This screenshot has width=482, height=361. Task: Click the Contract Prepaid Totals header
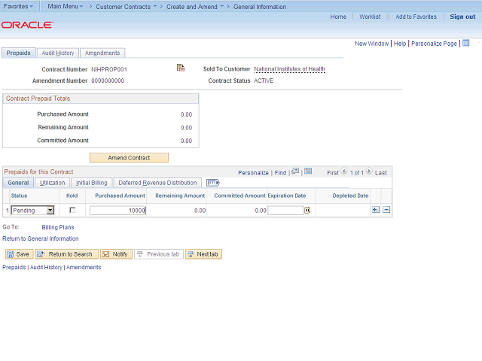tap(100, 99)
